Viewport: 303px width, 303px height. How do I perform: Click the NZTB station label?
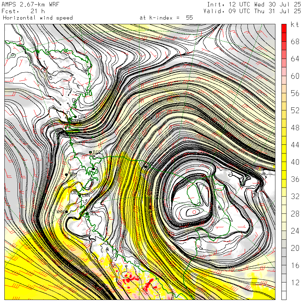pos(76,121)
